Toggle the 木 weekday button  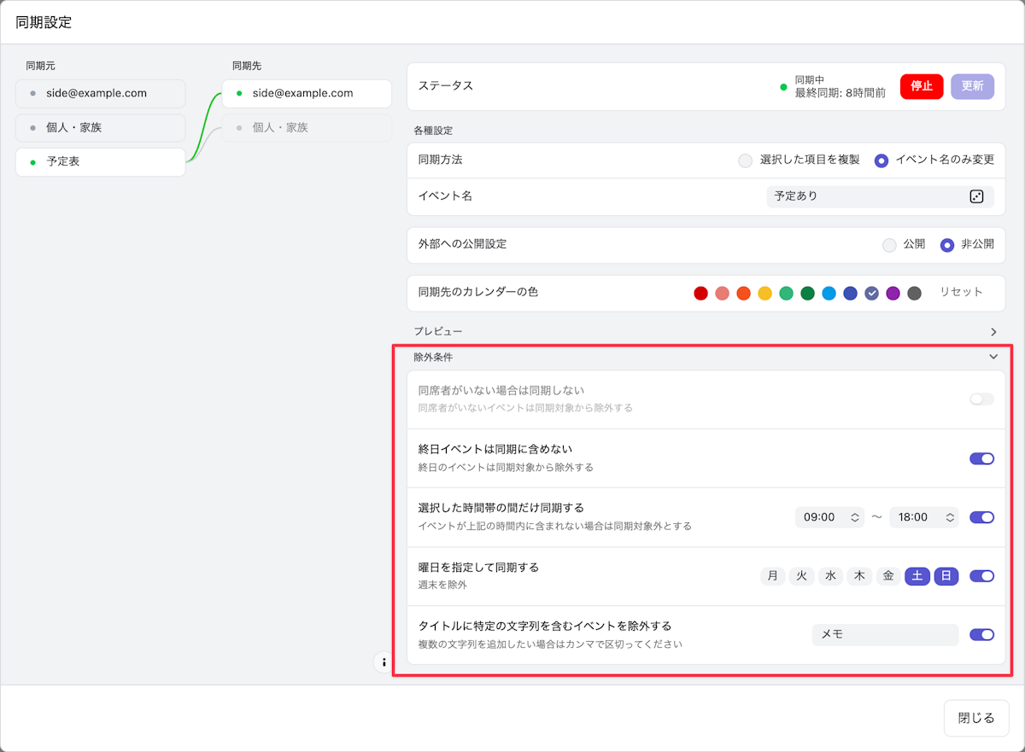pos(859,576)
